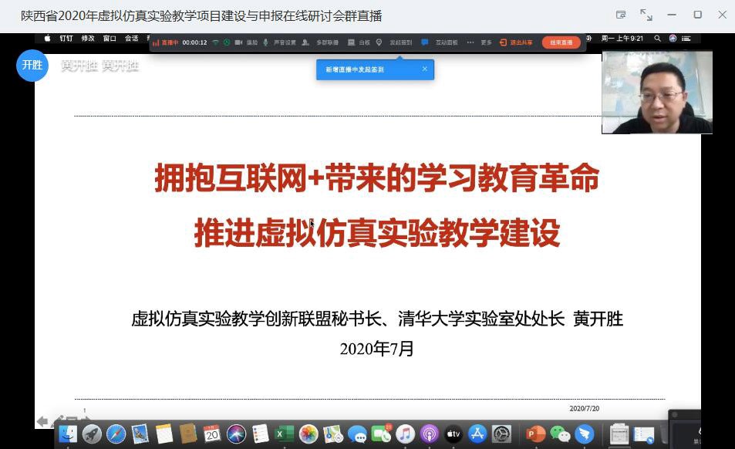Open the 会话 menu in menu bar
Image resolution: width=735 pixels, height=449 pixels.
(132, 38)
